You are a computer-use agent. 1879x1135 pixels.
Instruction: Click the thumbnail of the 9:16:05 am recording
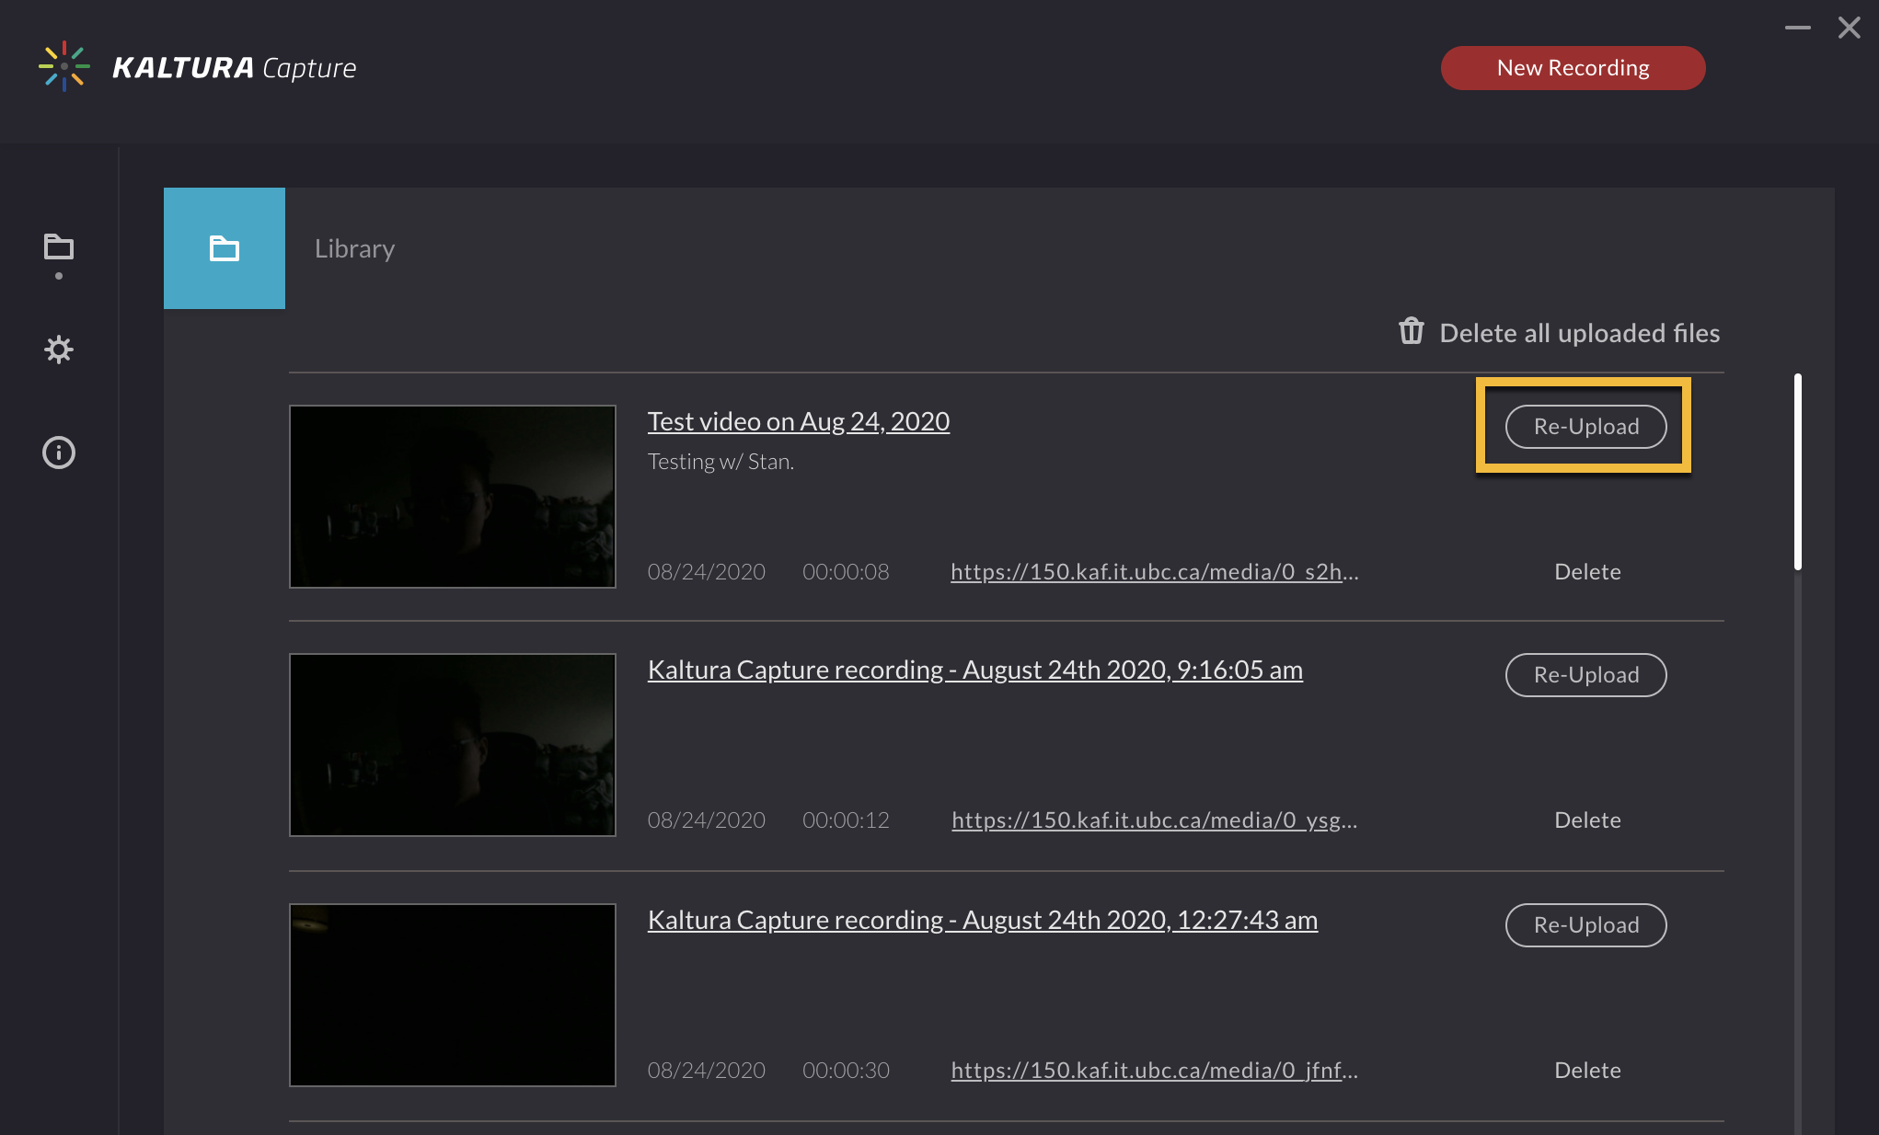pyautogui.click(x=452, y=745)
